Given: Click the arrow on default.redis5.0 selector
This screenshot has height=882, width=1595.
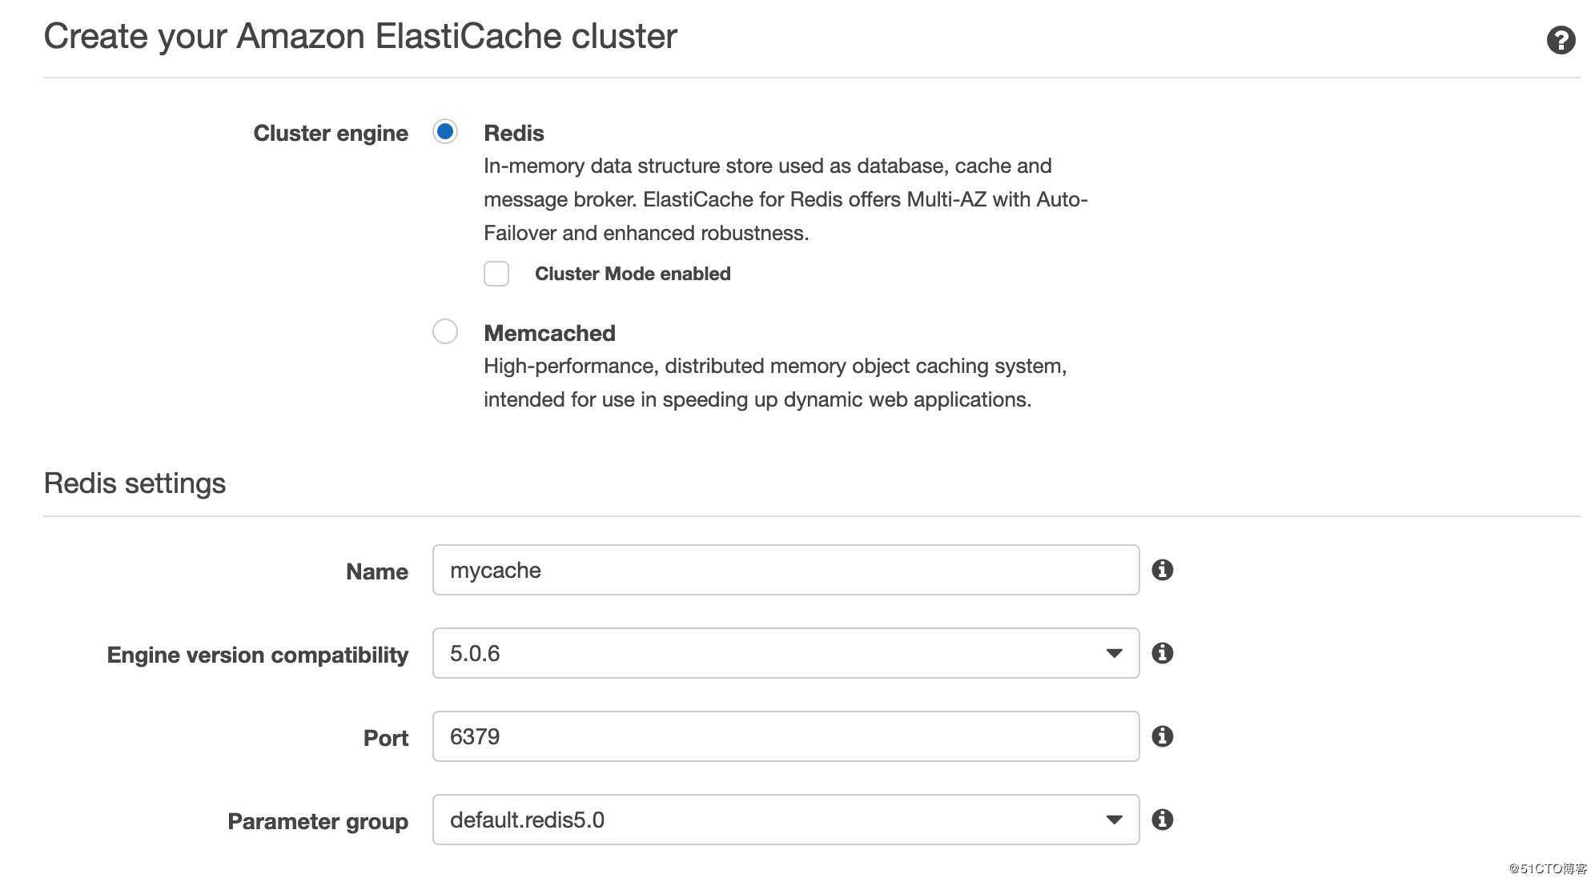Looking at the screenshot, I should (x=1113, y=820).
